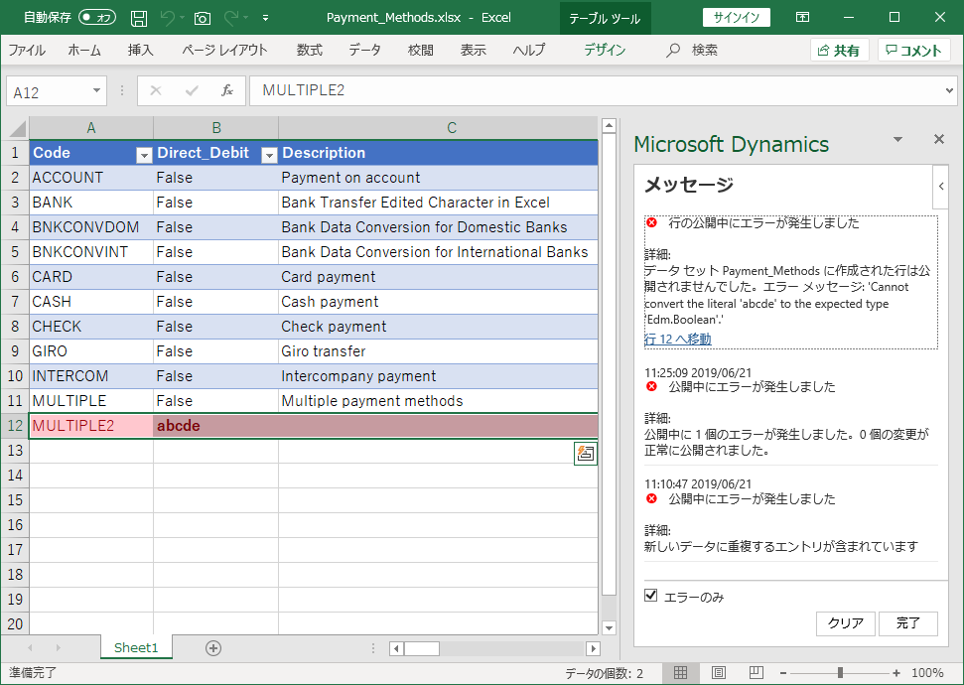The image size is (964, 685).
Task: Click the vertical scroll down arrow
Action: [609, 627]
